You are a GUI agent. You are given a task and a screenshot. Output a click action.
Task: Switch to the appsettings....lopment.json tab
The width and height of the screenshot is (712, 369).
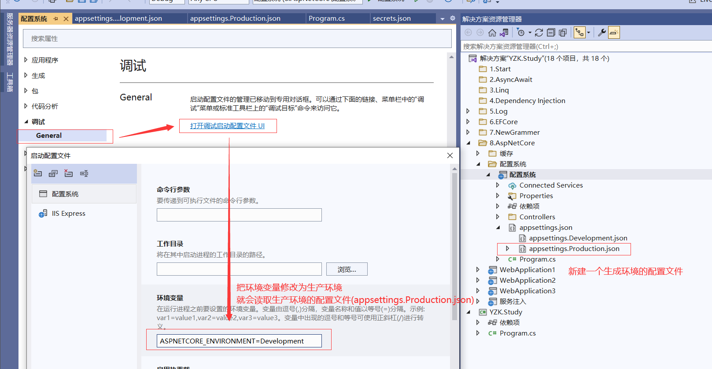pos(118,18)
